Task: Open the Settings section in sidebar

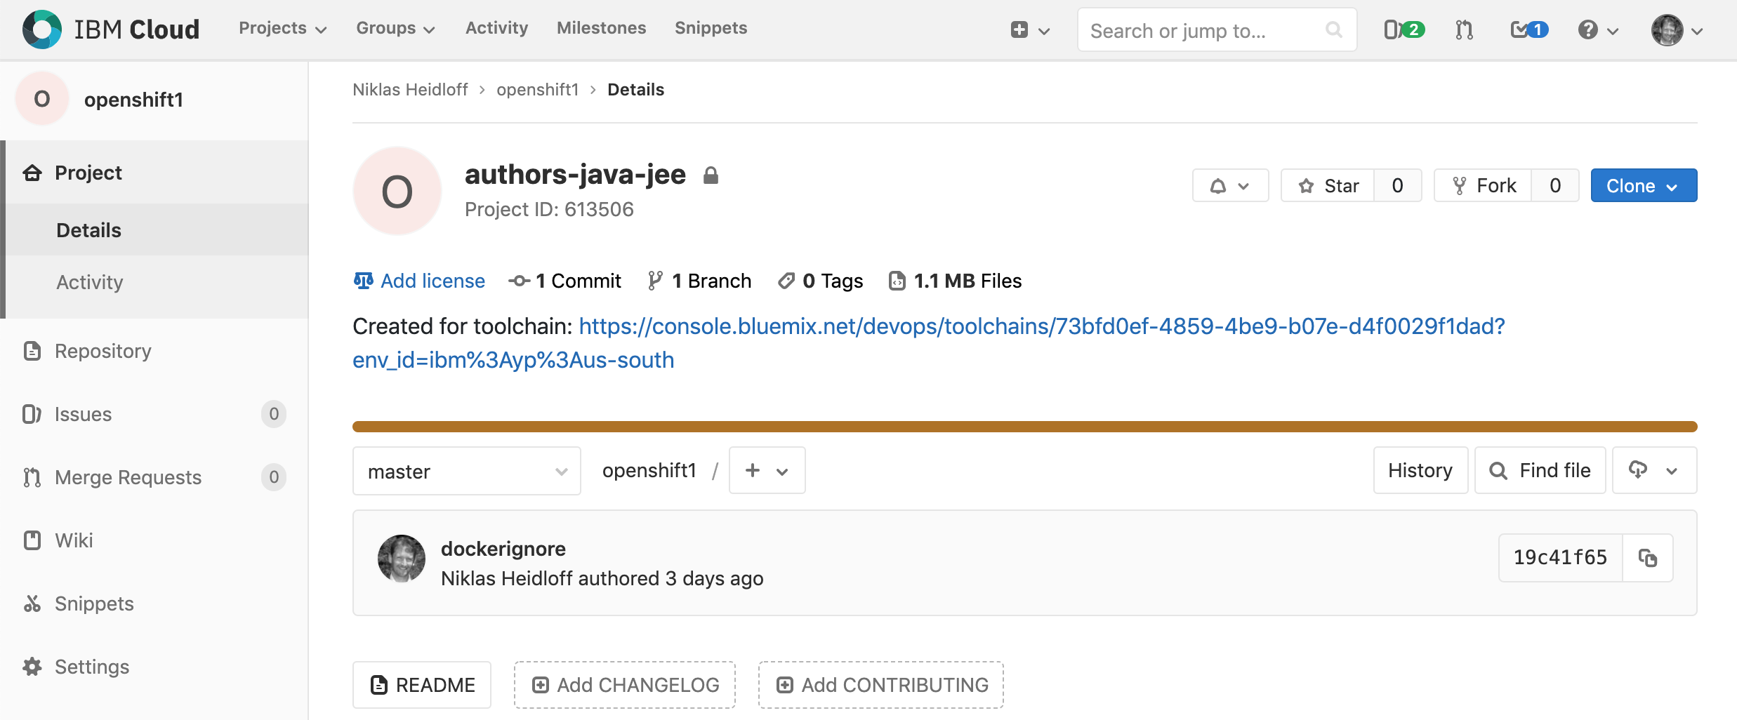Action: click(91, 667)
